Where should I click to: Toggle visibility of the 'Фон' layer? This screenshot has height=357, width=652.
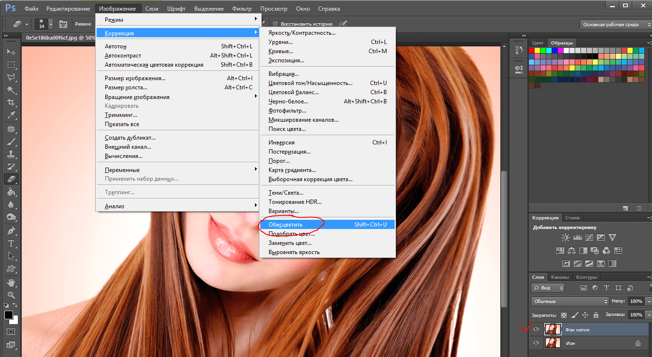point(536,343)
